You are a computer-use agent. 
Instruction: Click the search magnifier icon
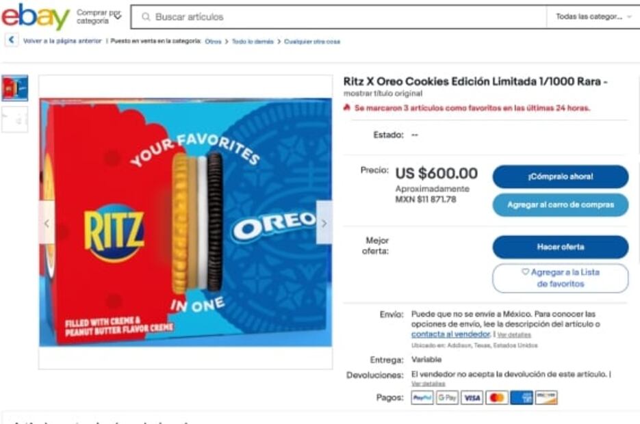(146, 16)
